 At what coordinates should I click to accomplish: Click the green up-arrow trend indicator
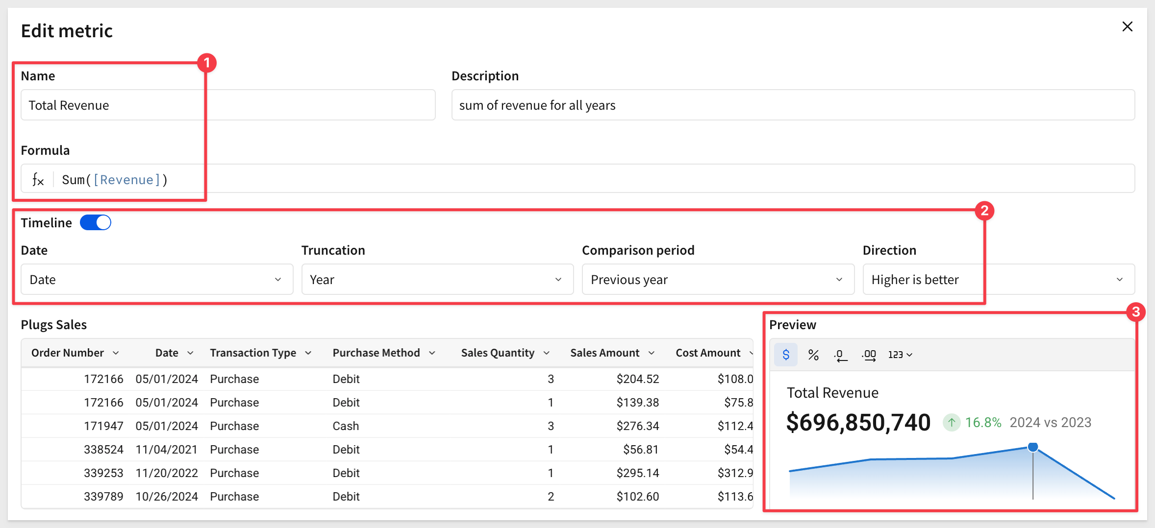951,422
